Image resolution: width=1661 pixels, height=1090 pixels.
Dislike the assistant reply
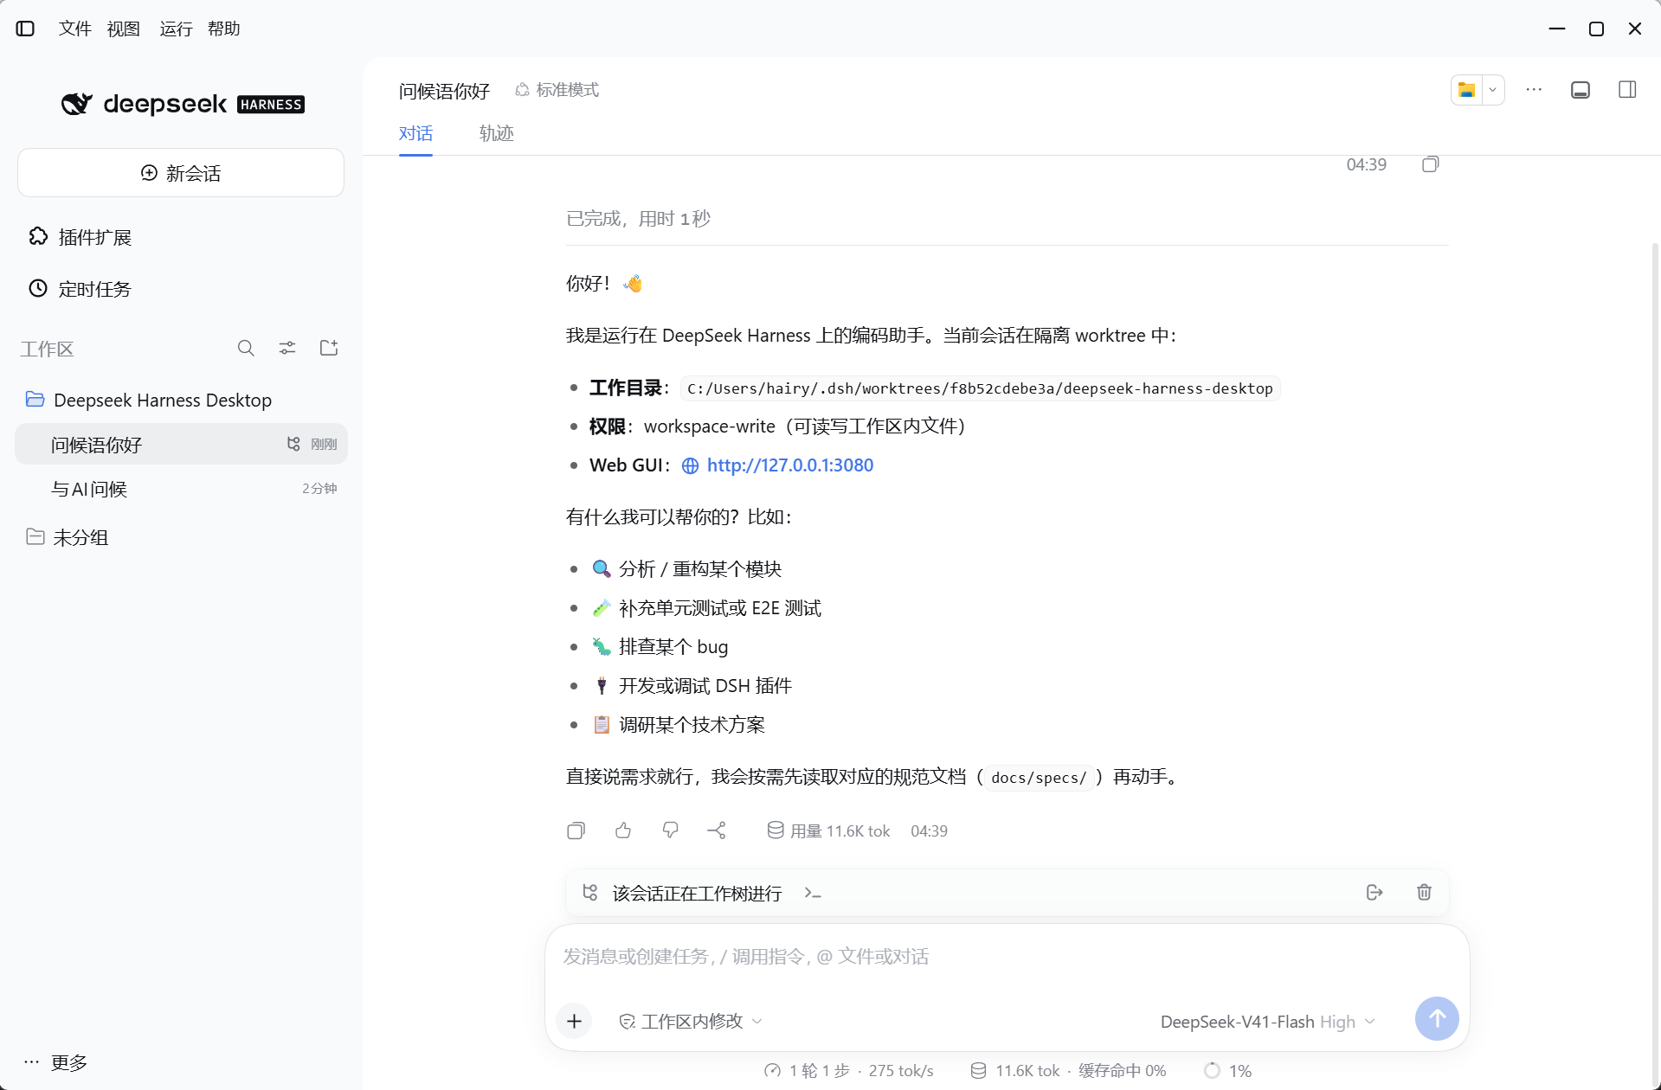pos(670,830)
